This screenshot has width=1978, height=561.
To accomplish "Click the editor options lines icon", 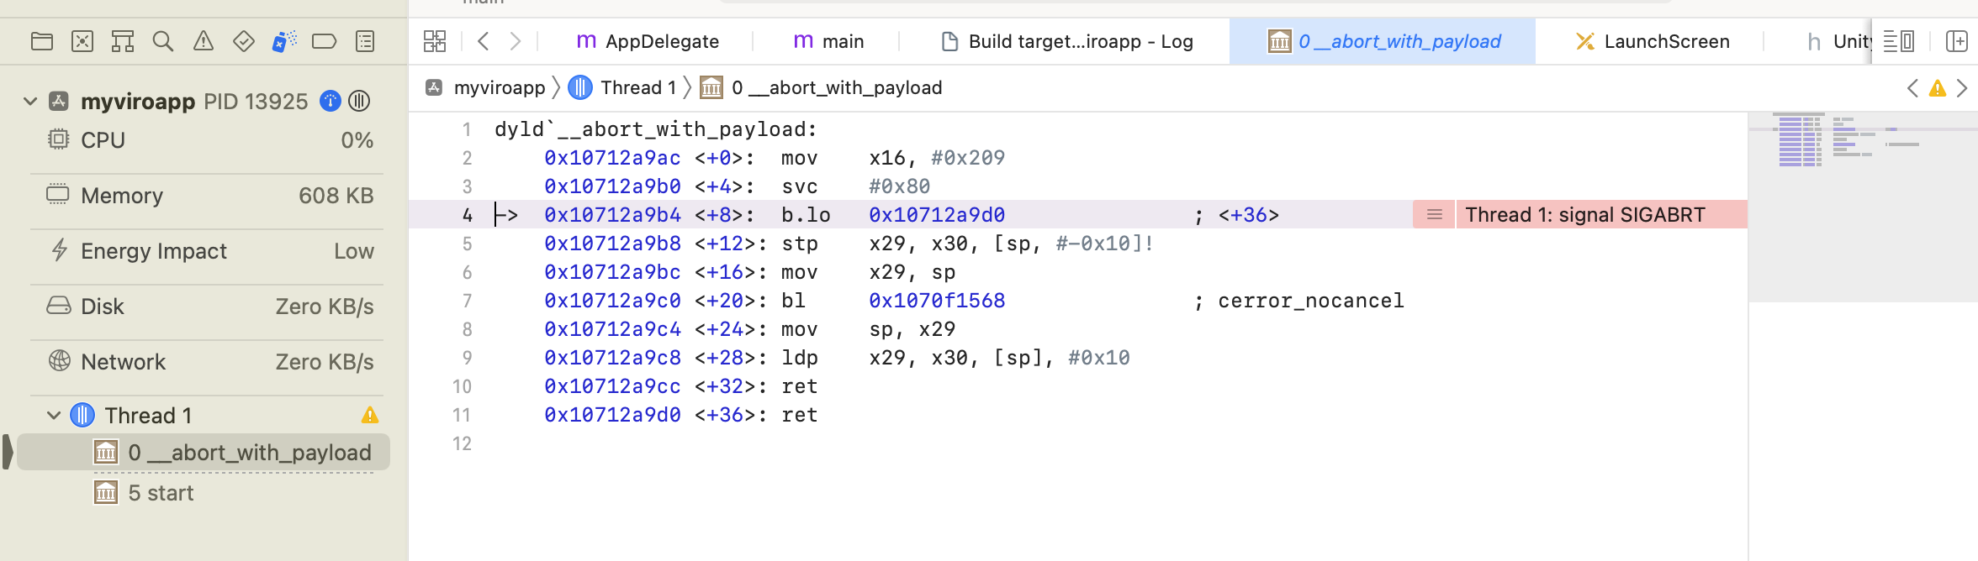I will pyautogui.click(x=1899, y=41).
